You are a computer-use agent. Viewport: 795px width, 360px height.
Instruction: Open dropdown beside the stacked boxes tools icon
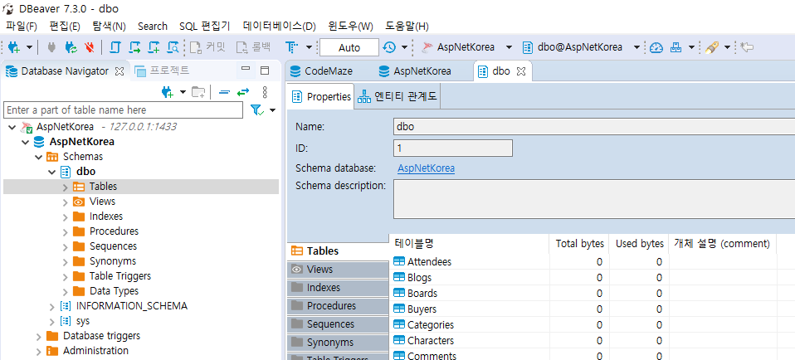click(x=691, y=47)
